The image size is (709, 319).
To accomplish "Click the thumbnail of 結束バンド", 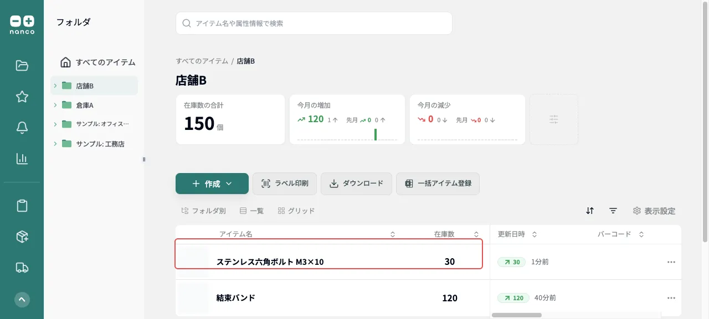I will 194,298.
